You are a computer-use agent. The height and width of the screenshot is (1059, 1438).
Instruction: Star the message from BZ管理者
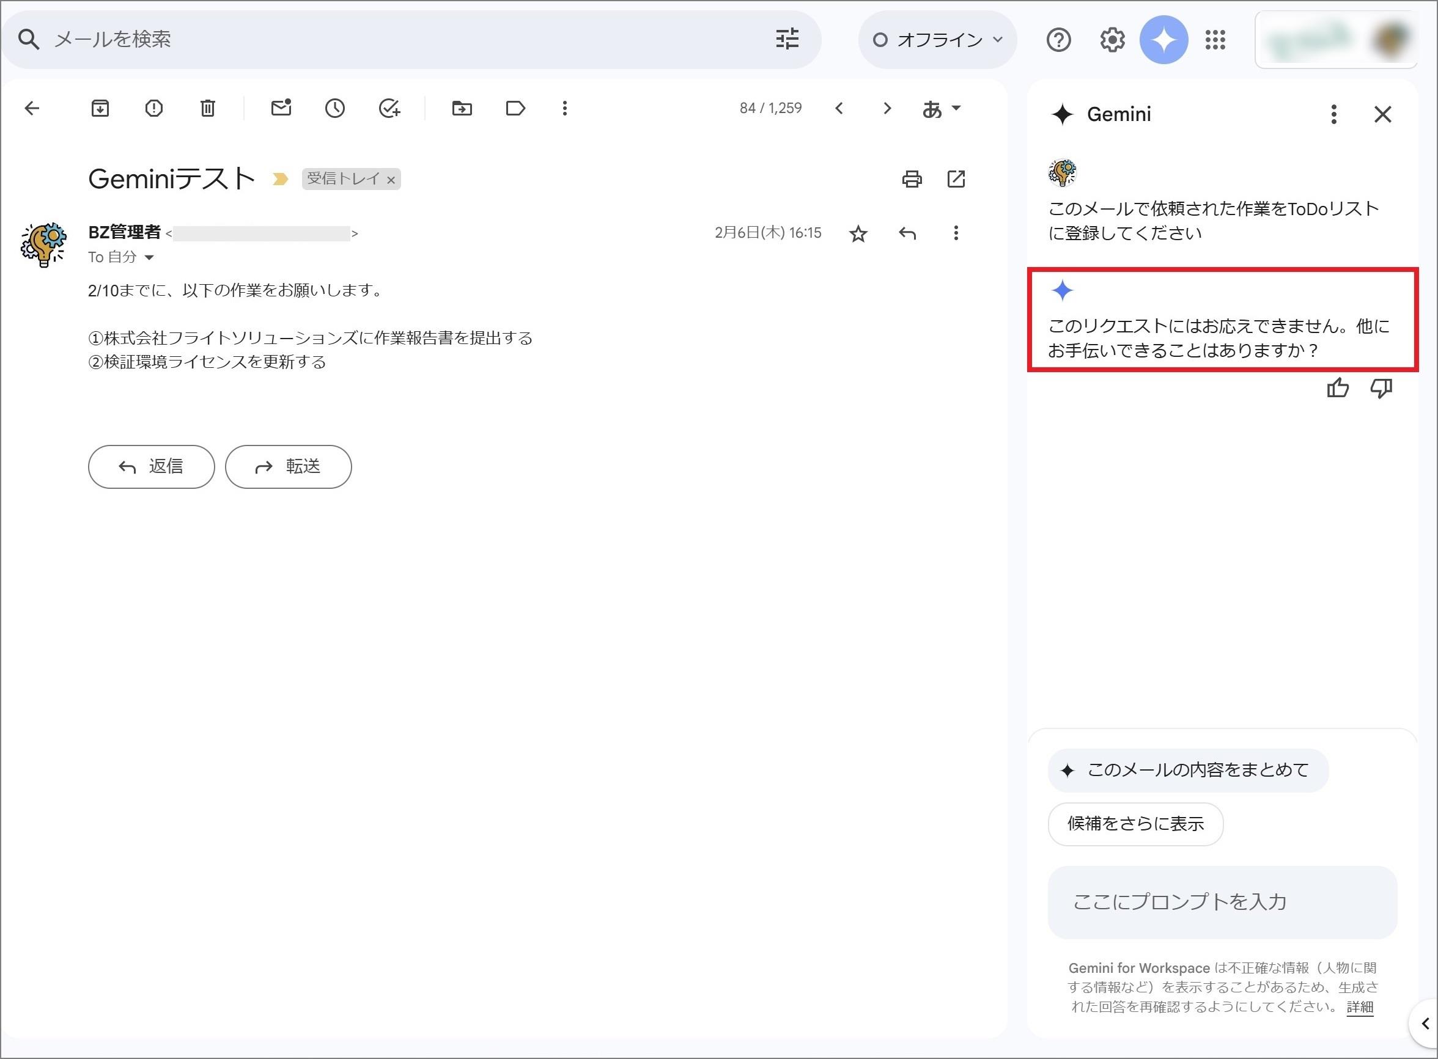858,233
